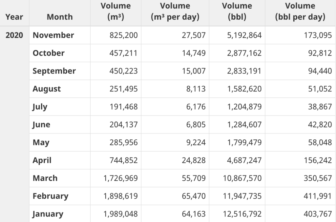The image size is (336, 222).
Task: Select the February month row label
Action: click(51, 196)
